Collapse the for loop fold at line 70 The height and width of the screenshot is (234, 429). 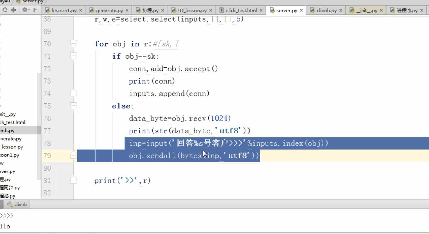73,44
